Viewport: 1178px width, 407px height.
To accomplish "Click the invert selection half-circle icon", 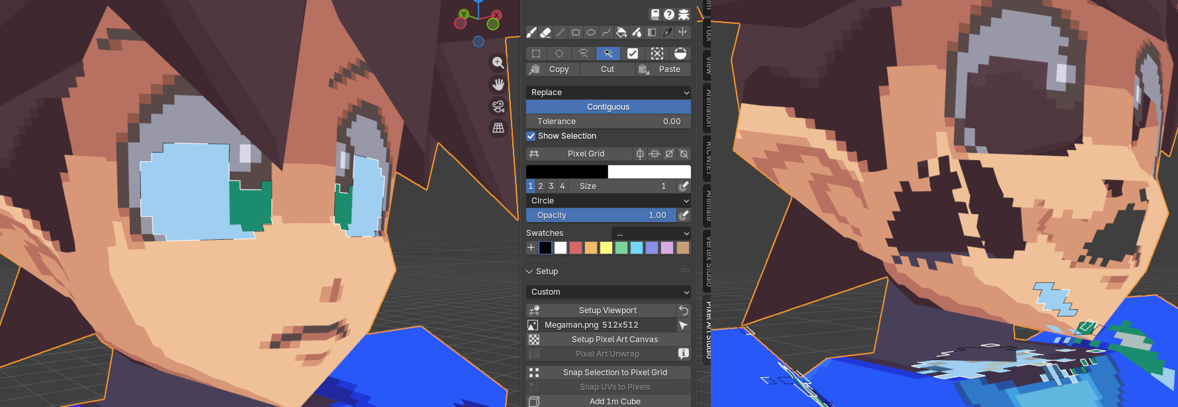I will point(680,54).
